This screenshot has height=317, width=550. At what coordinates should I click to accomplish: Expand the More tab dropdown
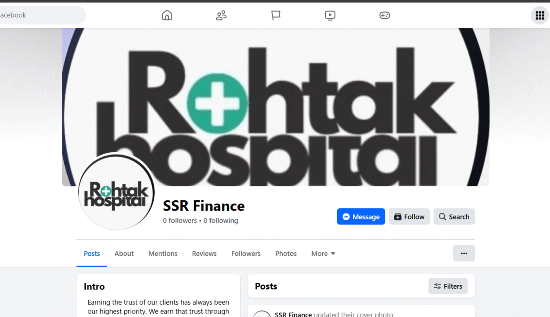[323, 254]
